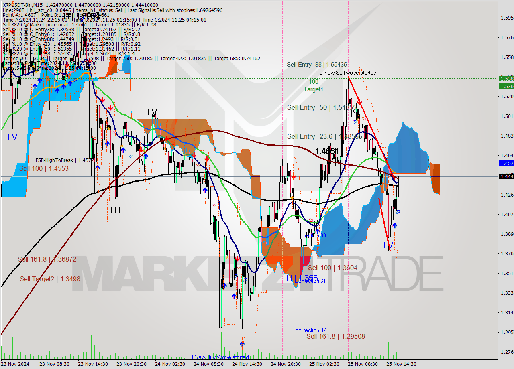Screen dimensions: 514x369
Task: Click the '25 Nov 14:30' time axis label
Action: [401, 364]
